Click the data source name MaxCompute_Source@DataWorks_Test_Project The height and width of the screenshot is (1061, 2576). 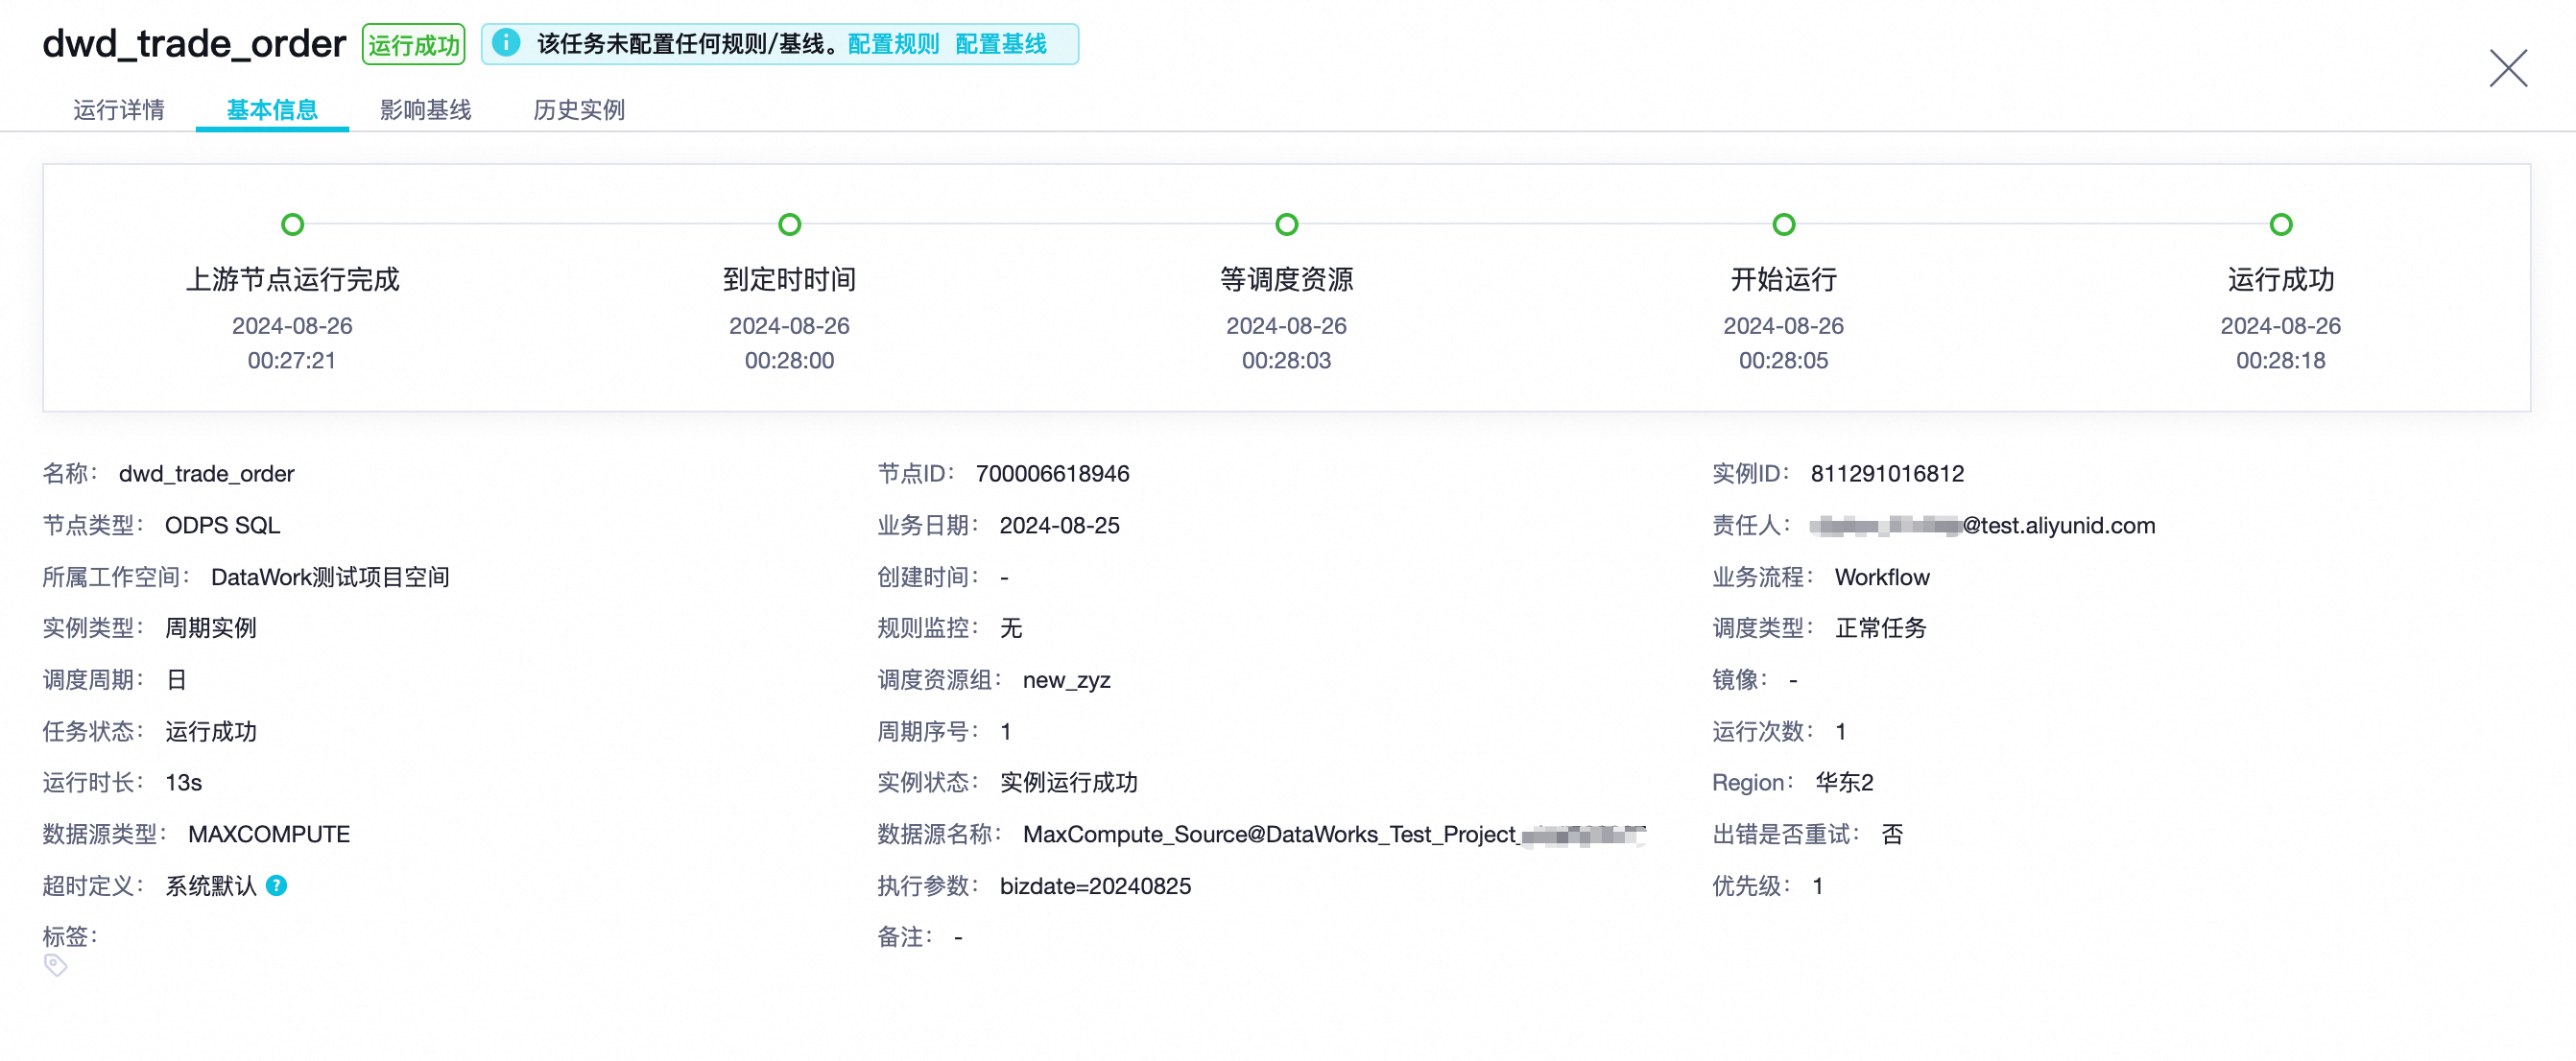(x=1334, y=834)
